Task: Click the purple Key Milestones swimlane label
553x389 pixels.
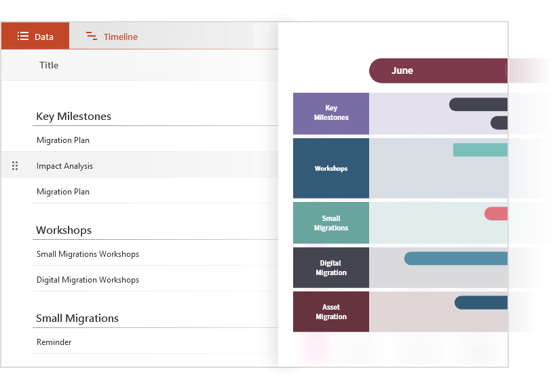Action: (331, 113)
